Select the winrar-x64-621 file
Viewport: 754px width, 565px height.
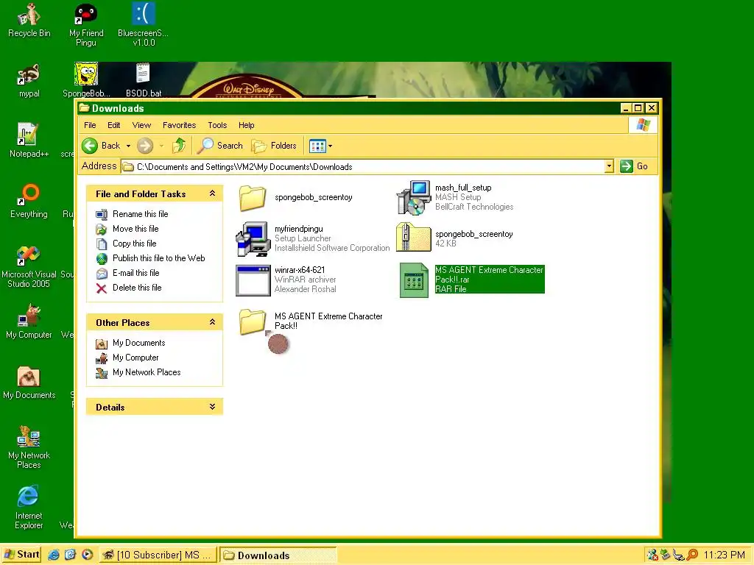click(286, 280)
